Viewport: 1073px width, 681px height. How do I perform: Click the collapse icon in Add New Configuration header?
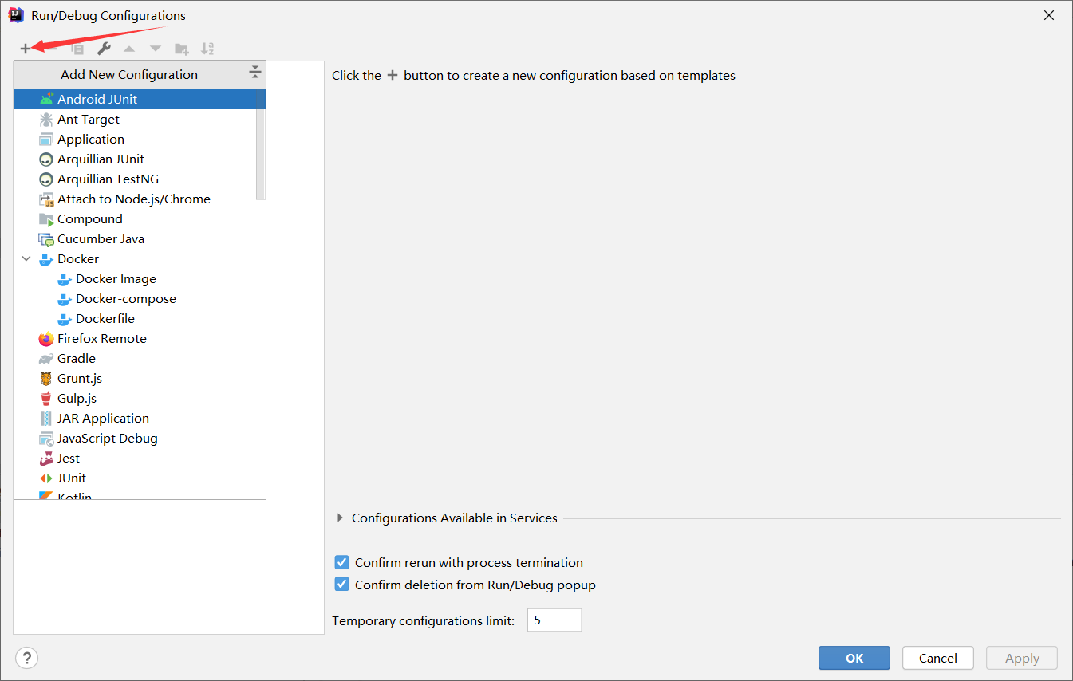(254, 73)
